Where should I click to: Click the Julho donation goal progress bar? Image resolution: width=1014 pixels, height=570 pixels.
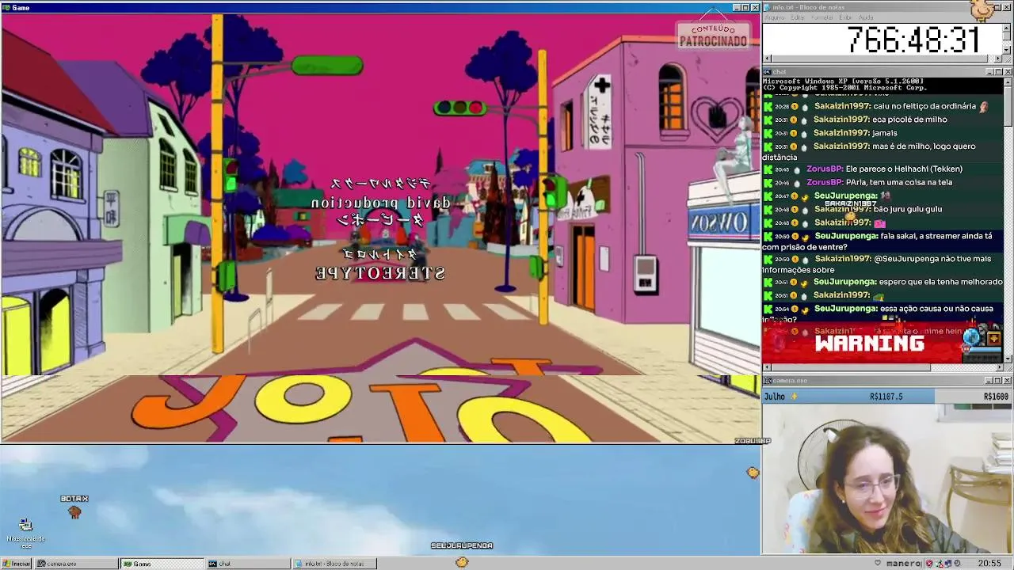coord(887,396)
